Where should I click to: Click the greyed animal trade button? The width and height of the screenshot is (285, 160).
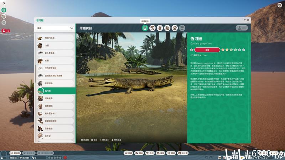[29, 153]
